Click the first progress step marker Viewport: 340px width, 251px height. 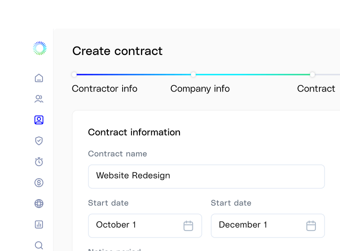point(74,75)
